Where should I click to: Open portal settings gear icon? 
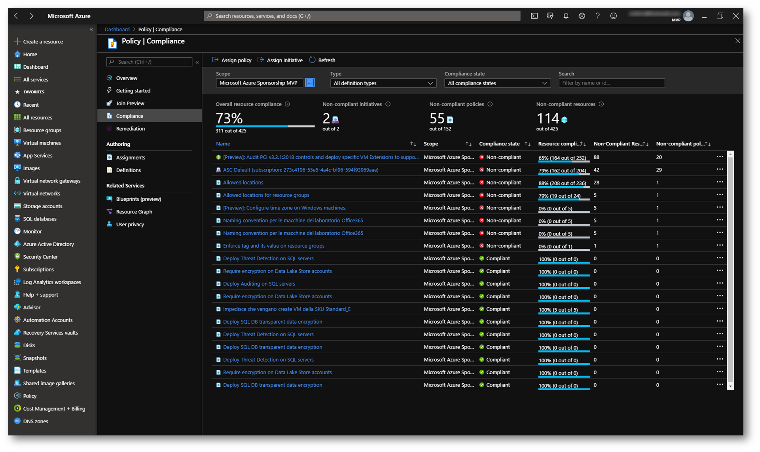click(x=582, y=16)
